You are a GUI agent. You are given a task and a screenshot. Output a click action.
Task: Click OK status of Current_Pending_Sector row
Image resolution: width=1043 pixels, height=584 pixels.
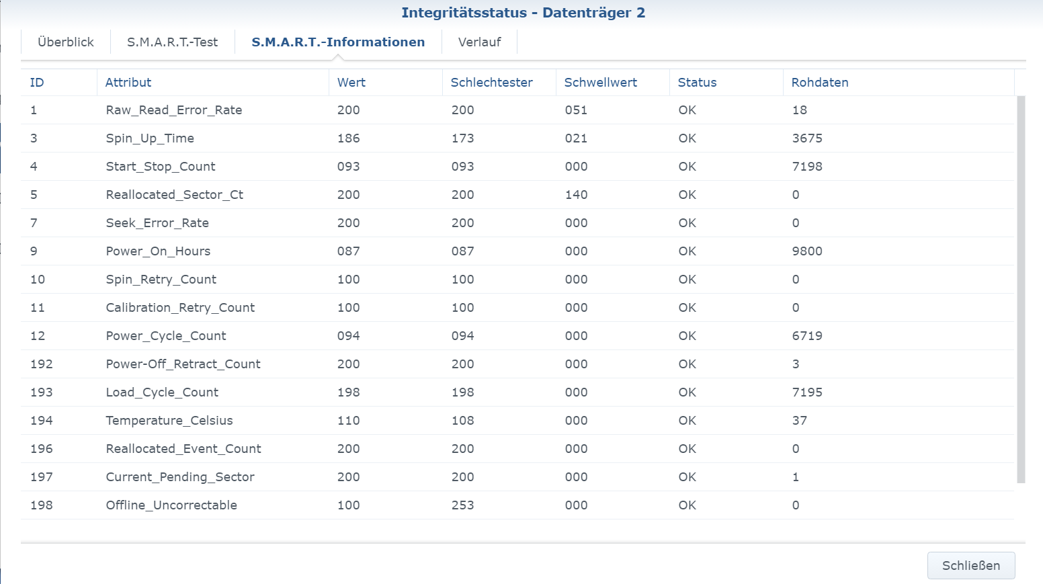point(687,477)
